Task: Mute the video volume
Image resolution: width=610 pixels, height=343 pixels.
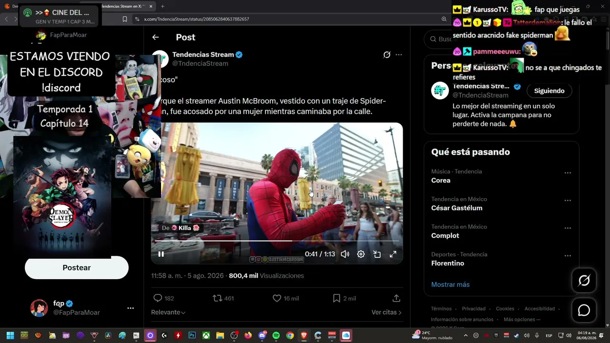Action: (x=345, y=254)
